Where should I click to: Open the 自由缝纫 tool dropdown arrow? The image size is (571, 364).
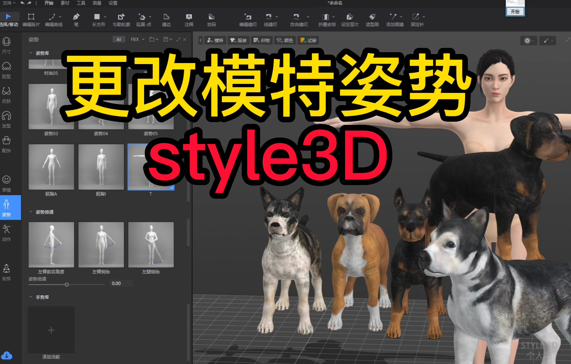click(308, 17)
